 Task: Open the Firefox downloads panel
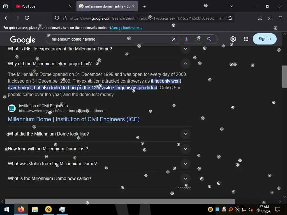tap(260, 18)
